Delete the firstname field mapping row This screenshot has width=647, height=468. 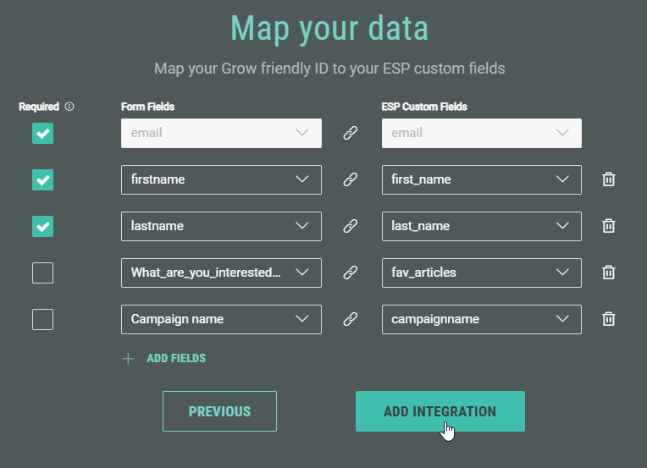pos(608,179)
